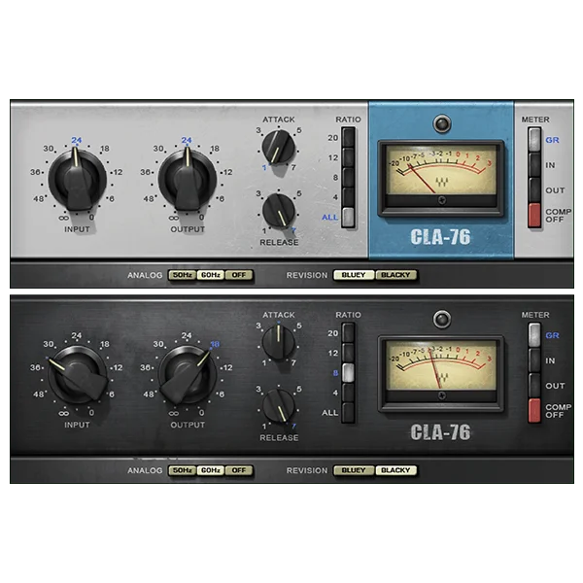583x583 pixels.
Task: Click the VU meter on Bluey unit
Action: 441,178
